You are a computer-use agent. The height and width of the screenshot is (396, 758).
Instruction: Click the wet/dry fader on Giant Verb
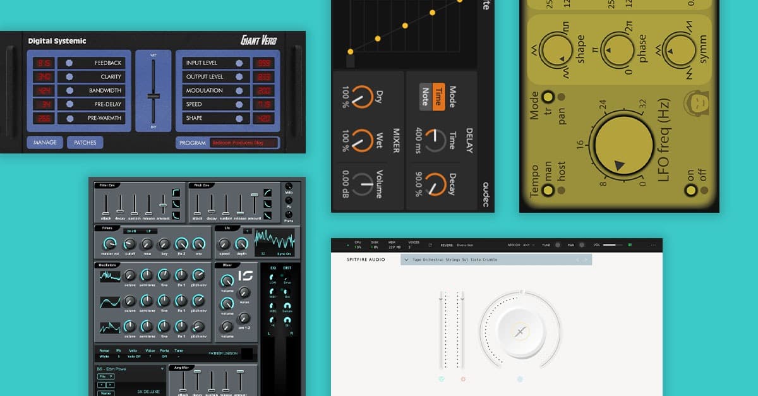click(153, 96)
